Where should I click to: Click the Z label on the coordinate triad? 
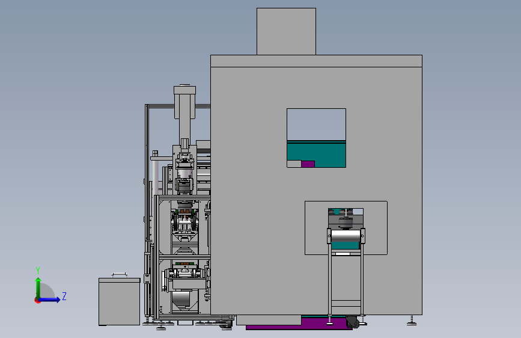(x=64, y=296)
